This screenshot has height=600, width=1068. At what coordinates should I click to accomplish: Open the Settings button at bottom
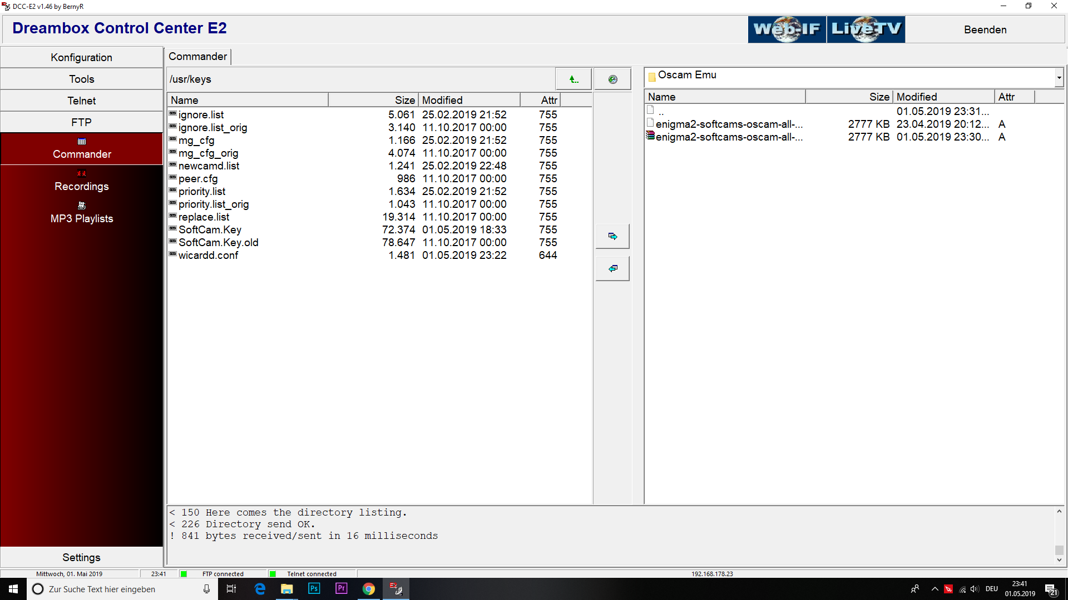[82, 558]
